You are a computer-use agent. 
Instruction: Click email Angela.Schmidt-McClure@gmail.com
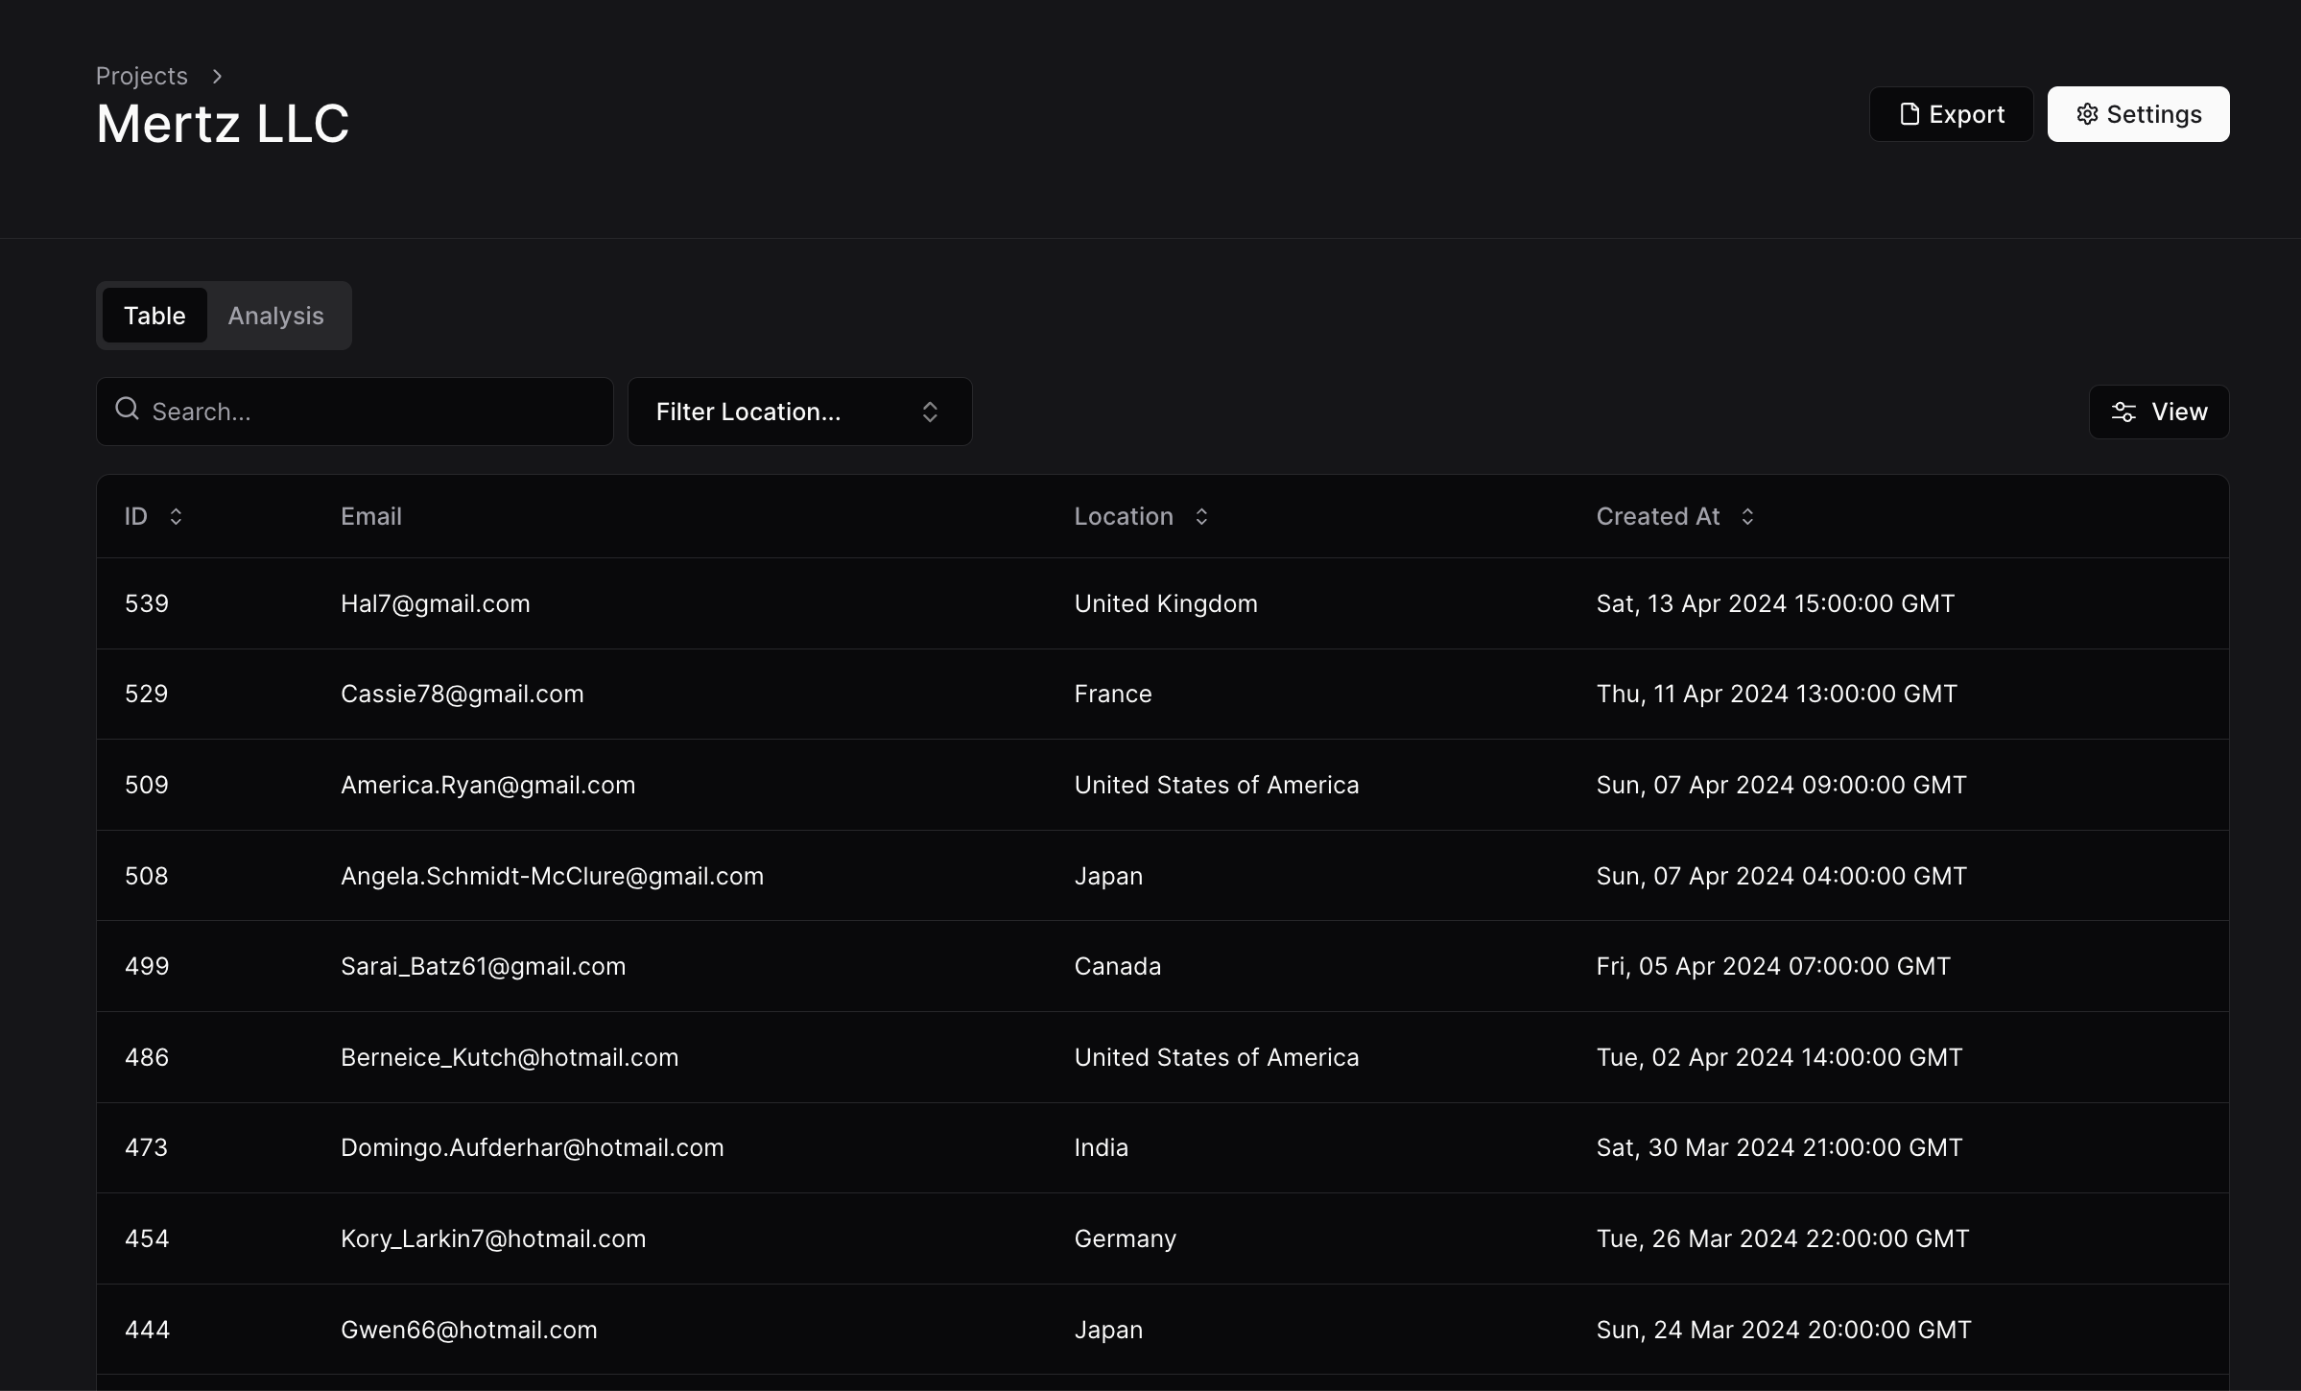[x=553, y=876]
